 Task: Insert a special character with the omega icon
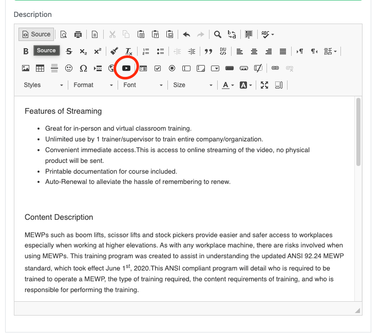[x=83, y=68]
